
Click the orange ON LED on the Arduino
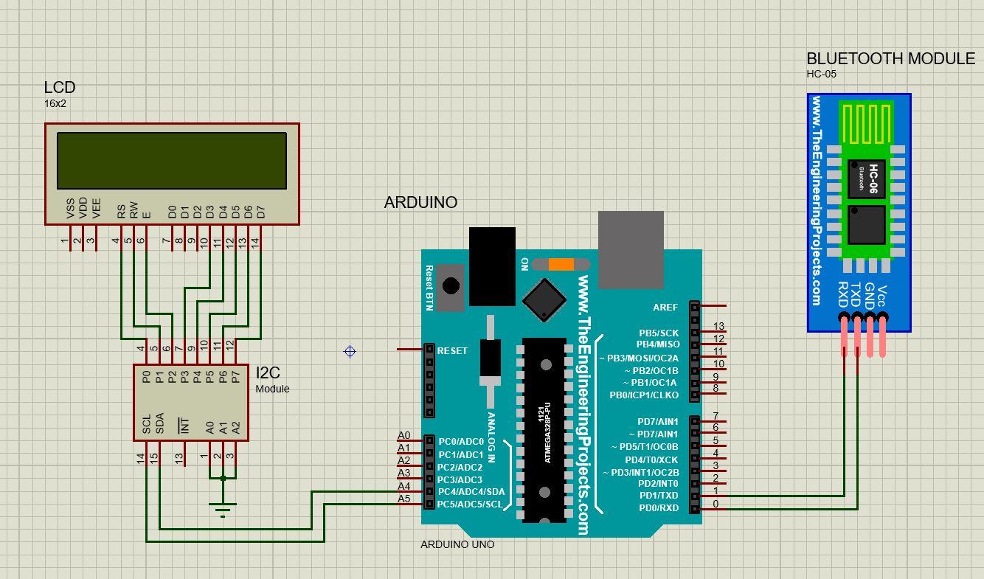click(x=561, y=264)
